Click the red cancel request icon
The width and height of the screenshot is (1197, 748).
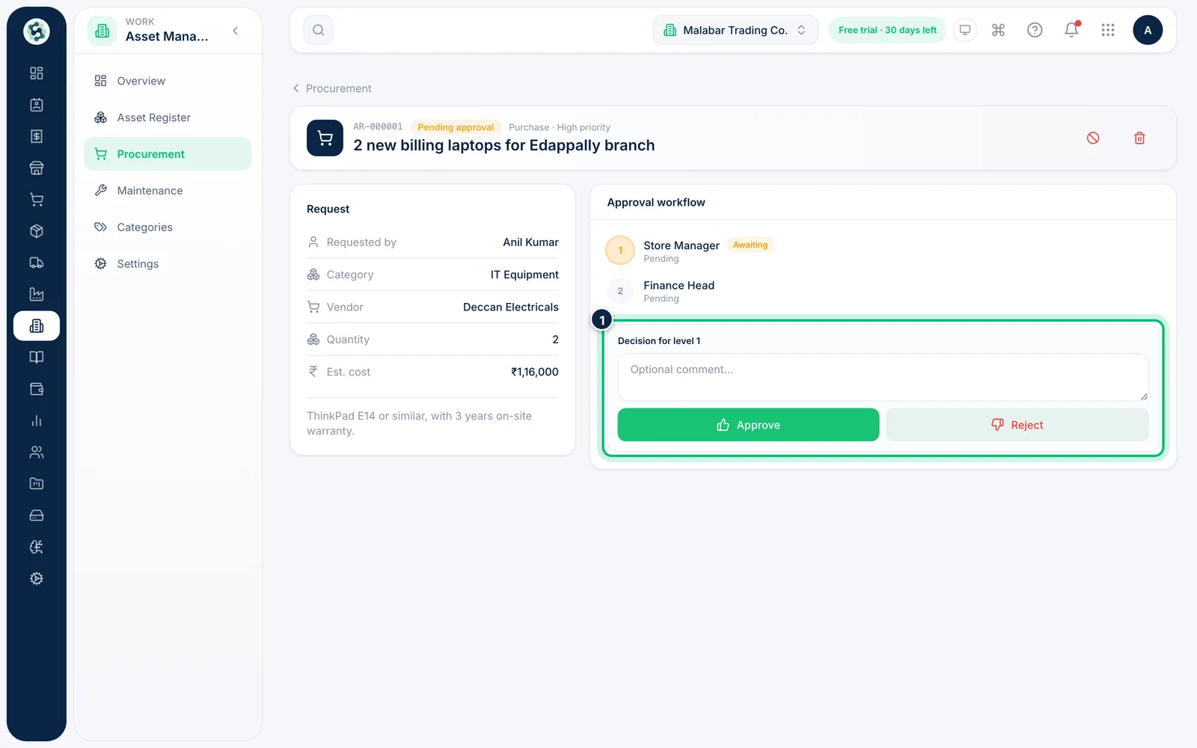point(1093,138)
